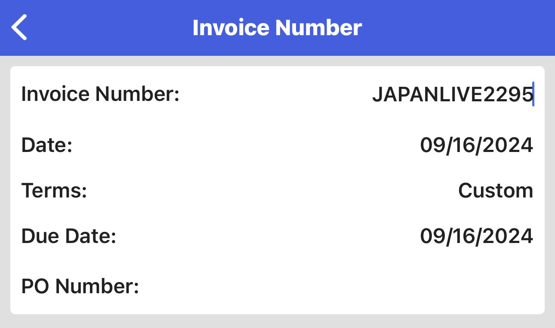Click the "Date:" row label
The width and height of the screenshot is (555, 328).
coord(47,146)
